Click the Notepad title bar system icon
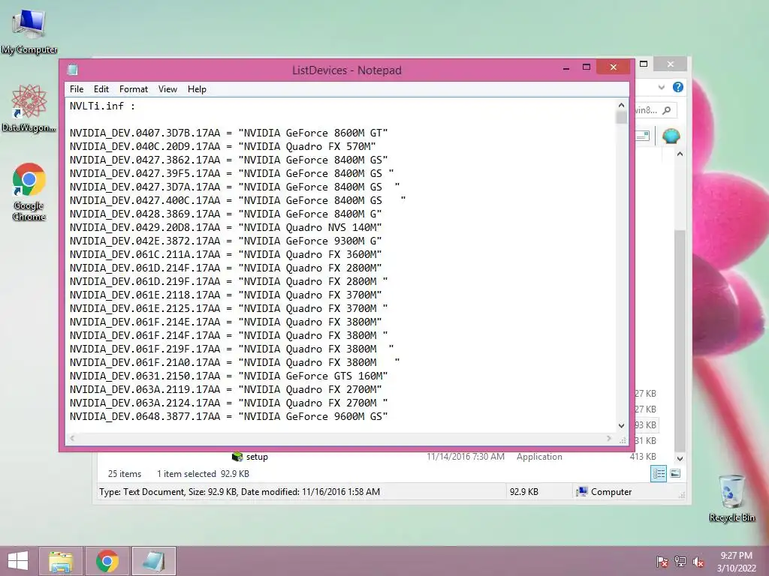 73,70
